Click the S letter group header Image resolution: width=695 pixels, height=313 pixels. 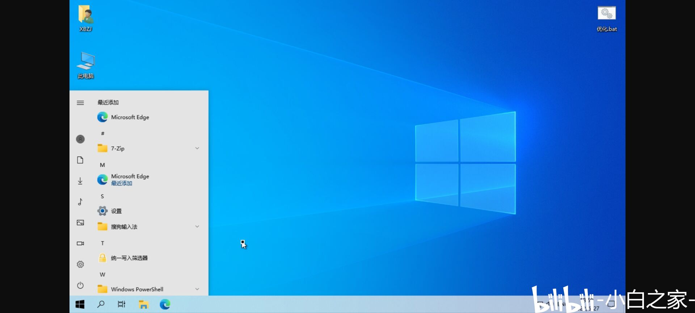[102, 196]
